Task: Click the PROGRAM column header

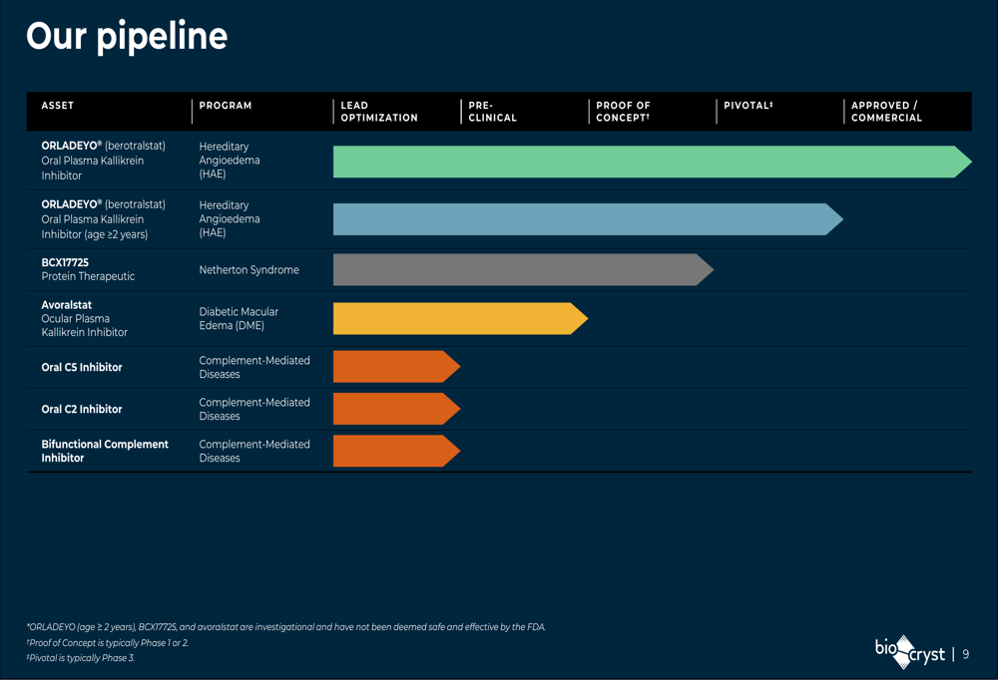Action: point(226,106)
